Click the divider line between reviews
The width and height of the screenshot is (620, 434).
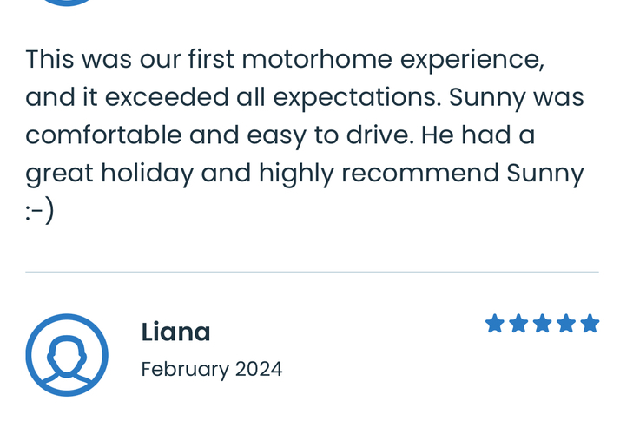[312, 272]
